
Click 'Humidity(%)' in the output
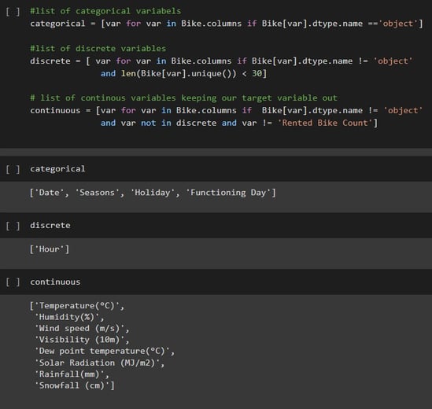67,317
